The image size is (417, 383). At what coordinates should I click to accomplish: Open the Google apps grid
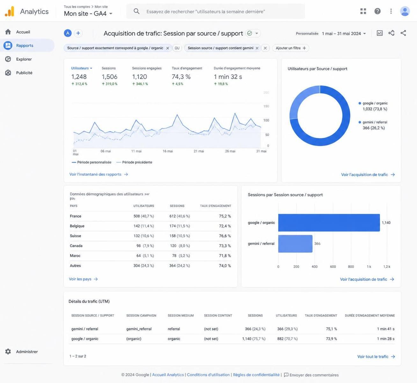click(363, 11)
